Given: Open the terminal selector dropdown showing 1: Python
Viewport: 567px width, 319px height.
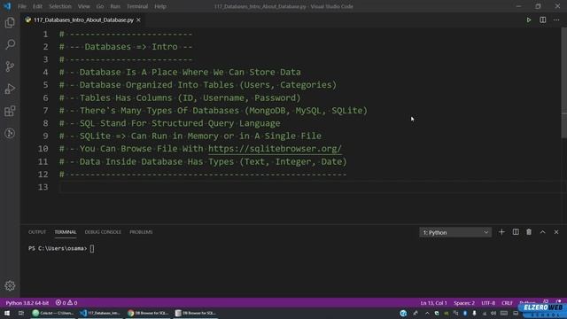Looking at the screenshot, I should tap(455, 232).
